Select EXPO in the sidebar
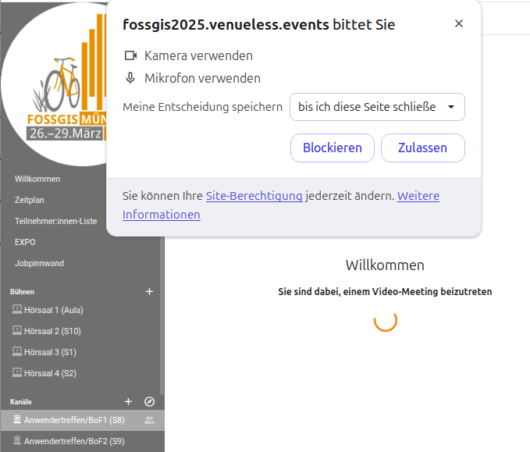This screenshot has width=530, height=452. tap(25, 242)
